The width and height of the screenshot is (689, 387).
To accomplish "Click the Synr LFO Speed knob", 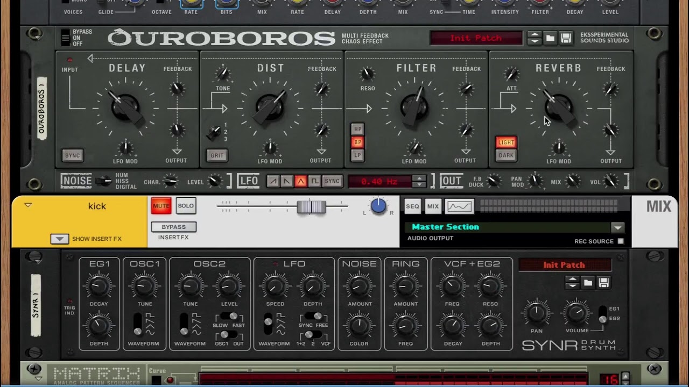I will coord(275,286).
